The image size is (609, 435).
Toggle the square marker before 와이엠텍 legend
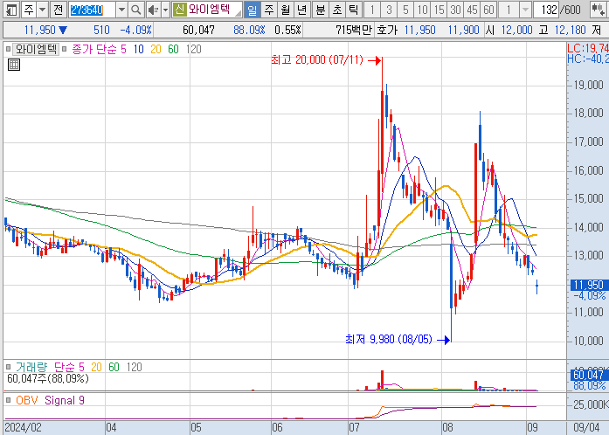coord(8,49)
